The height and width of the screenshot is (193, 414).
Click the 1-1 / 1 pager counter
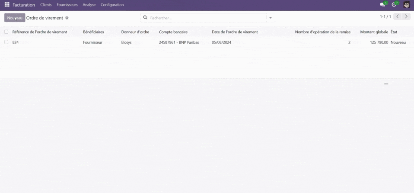click(385, 16)
